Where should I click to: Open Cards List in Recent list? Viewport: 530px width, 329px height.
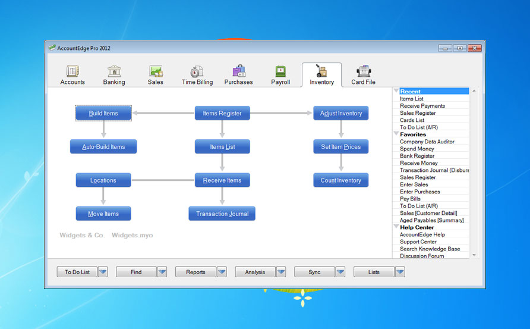pyautogui.click(x=412, y=120)
